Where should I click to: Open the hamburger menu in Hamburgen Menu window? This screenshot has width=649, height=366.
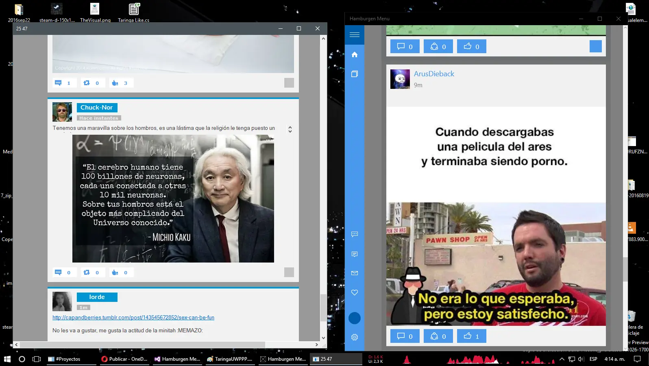(x=355, y=35)
